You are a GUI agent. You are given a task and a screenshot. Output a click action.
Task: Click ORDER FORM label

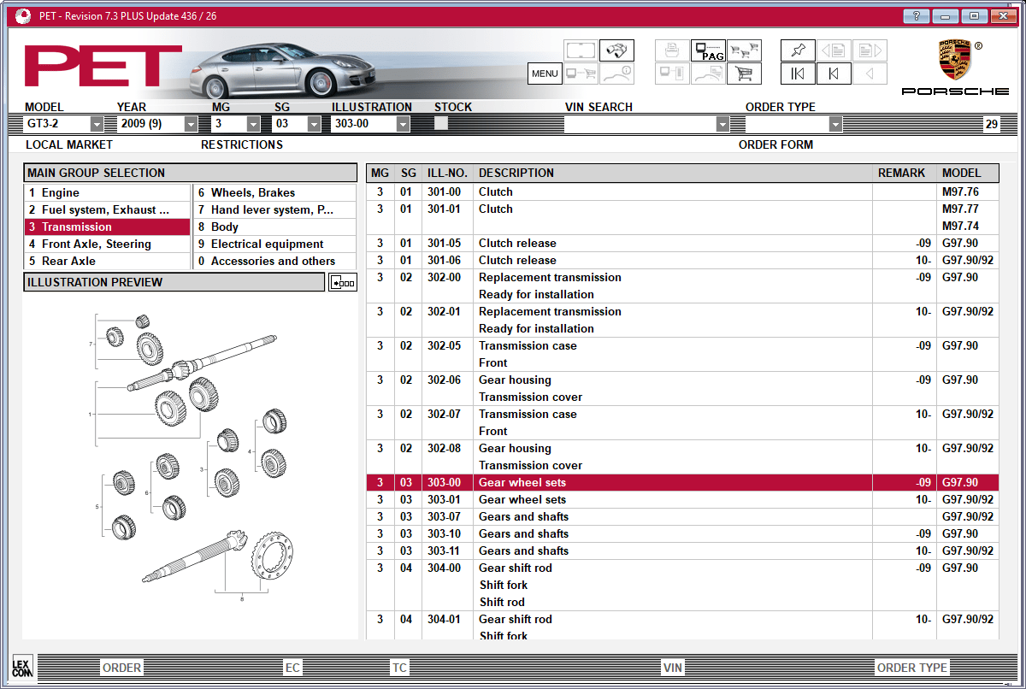coord(776,145)
